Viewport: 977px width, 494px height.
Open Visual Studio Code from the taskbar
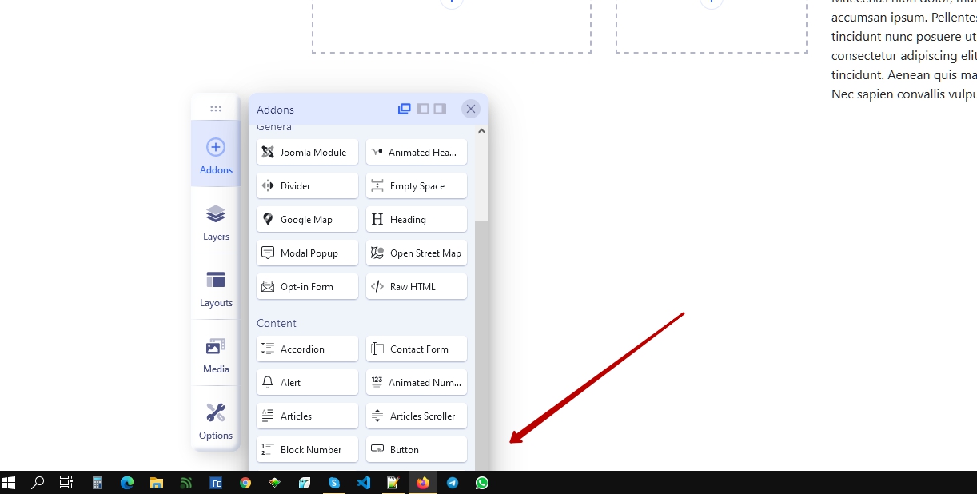point(364,483)
